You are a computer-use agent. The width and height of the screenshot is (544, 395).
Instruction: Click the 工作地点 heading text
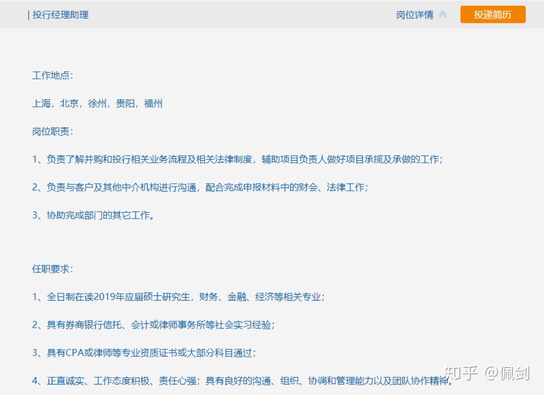(53, 76)
